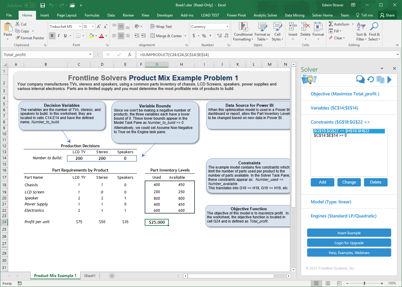Click the Solver reset (refresh) icon
Image resolution: width=402 pixels, height=287 pixels.
pyautogui.click(x=370, y=79)
